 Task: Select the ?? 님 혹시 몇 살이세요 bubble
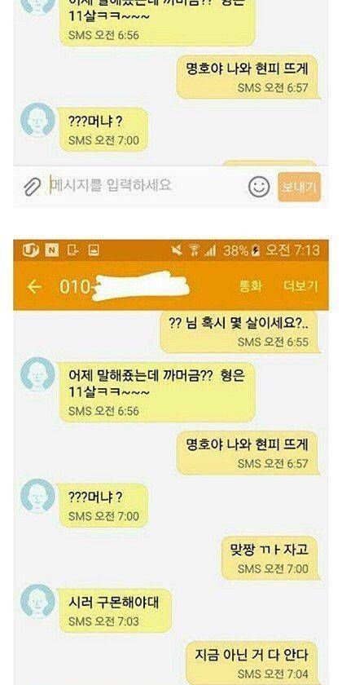pos(239,332)
